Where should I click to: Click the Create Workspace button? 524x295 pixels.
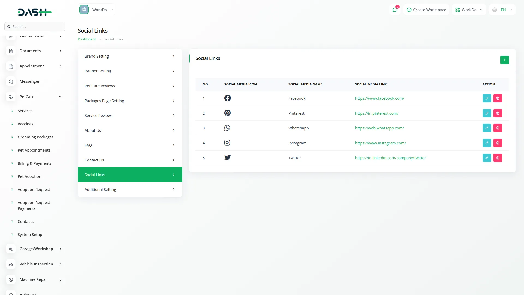(426, 10)
